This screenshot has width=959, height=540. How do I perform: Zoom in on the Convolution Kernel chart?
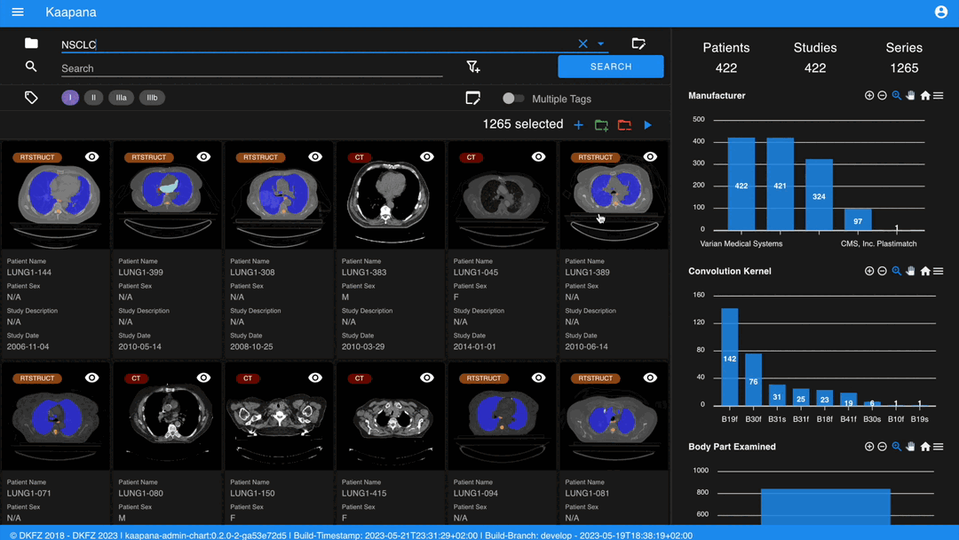tap(869, 271)
